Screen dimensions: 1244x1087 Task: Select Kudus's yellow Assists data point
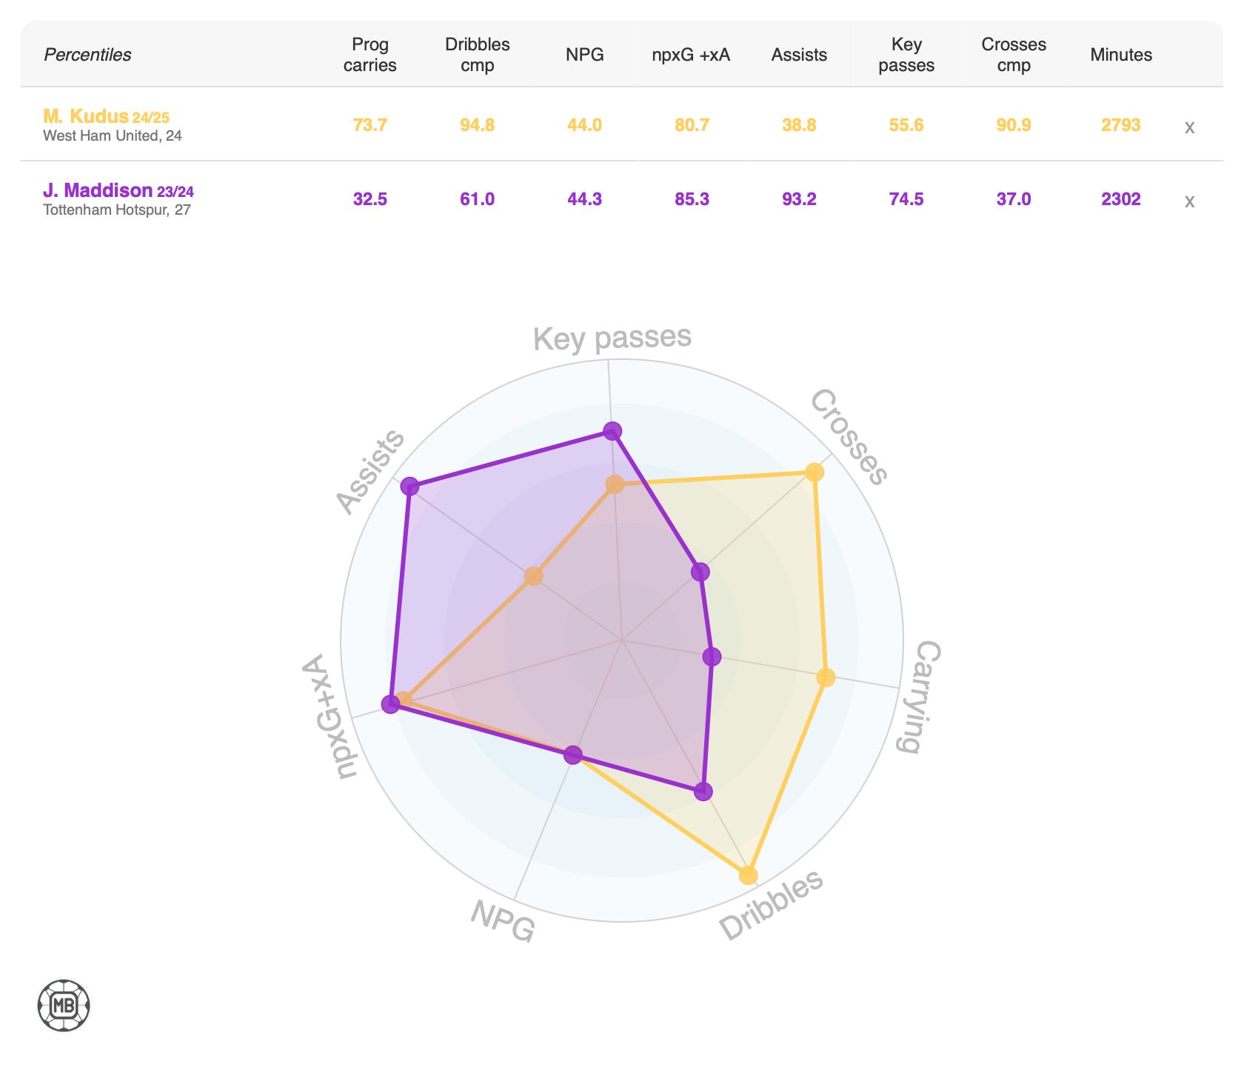tap(533, 576)
